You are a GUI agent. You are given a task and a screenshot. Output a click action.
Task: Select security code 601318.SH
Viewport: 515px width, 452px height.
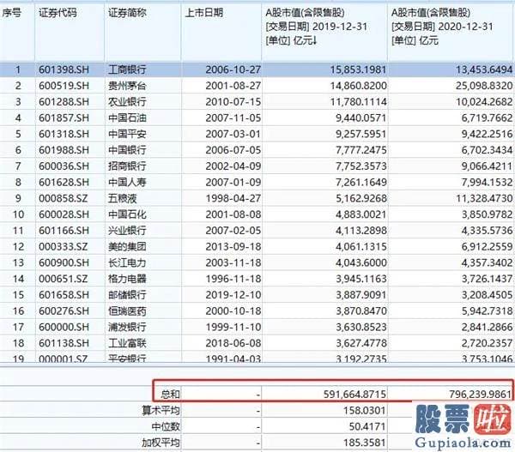point(64,134)
